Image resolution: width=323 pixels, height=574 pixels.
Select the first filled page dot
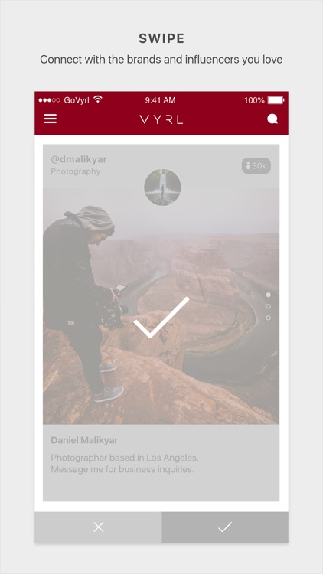269,295
